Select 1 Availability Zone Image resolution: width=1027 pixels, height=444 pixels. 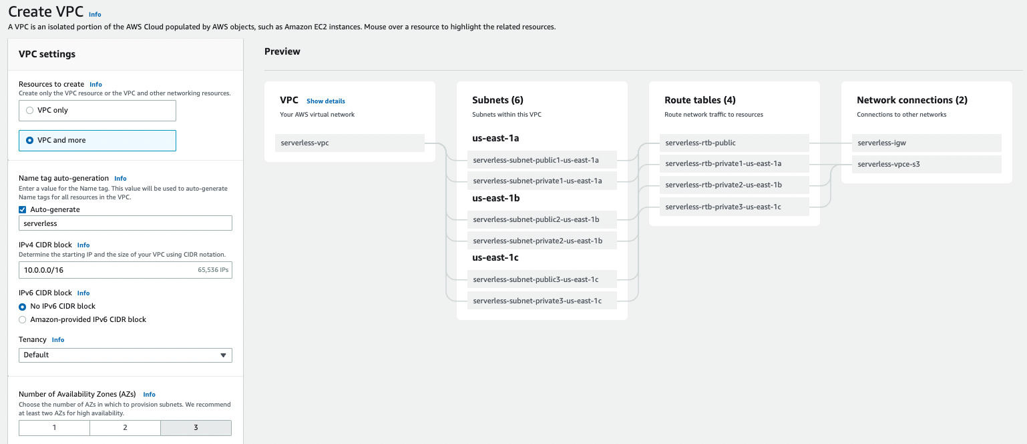[54, 427]
